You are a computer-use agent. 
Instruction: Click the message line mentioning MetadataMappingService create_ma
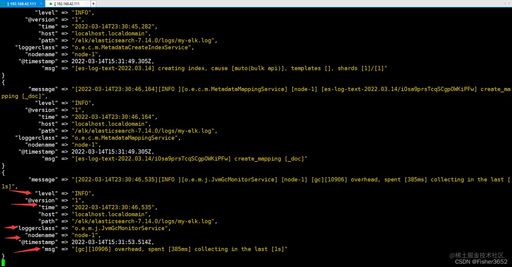click(x=269, y=89)
